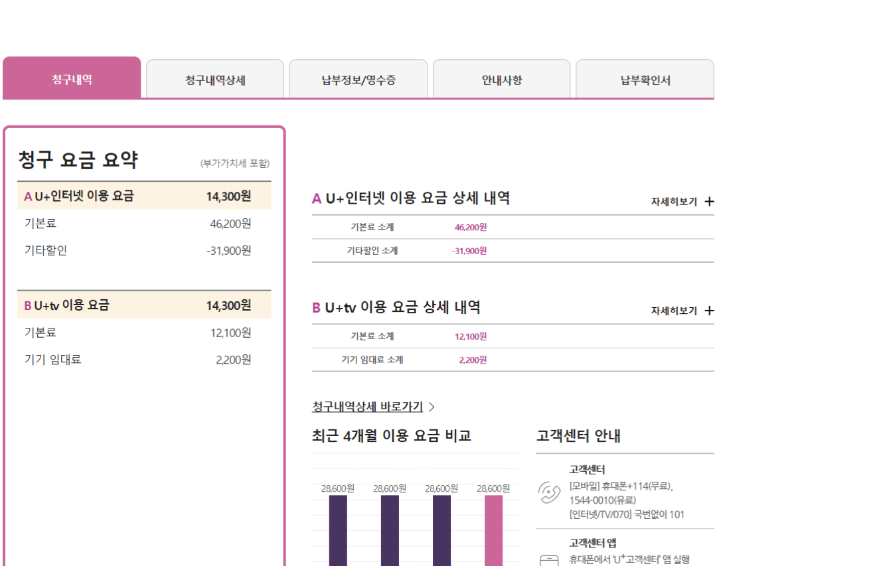Click the plus icon beside U+인터넷 자세히보기

pos(709,202)
